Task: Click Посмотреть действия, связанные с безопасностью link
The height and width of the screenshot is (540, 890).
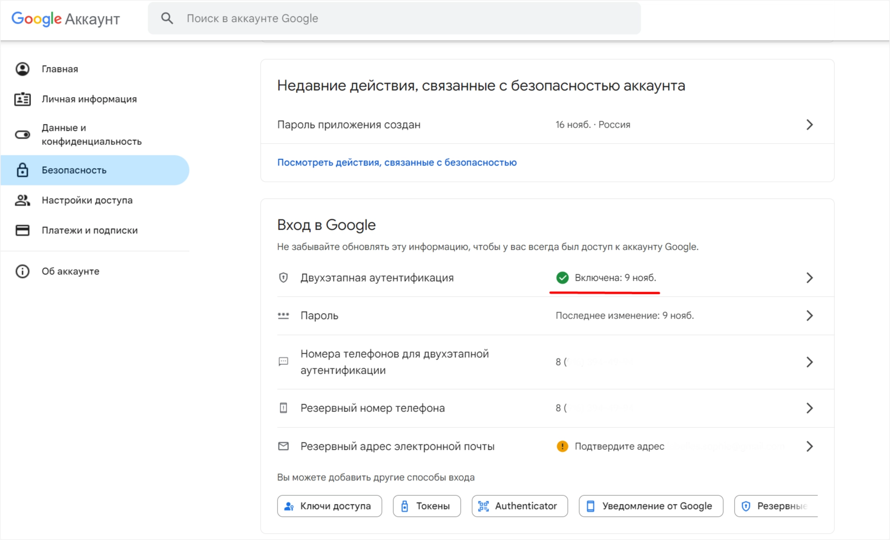Action: (397, 162)
